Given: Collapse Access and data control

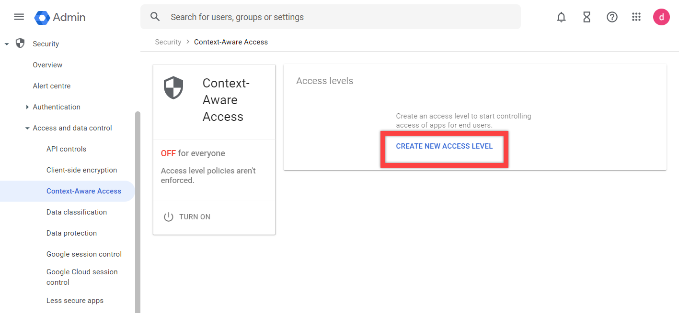Looking at the screenshot, I should coord(27,128).
